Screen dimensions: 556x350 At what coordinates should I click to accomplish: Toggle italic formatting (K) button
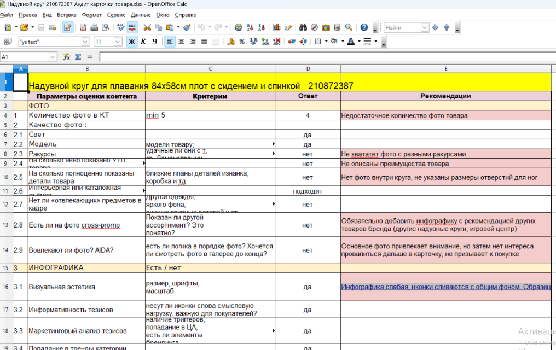click(x=143, y=42)
